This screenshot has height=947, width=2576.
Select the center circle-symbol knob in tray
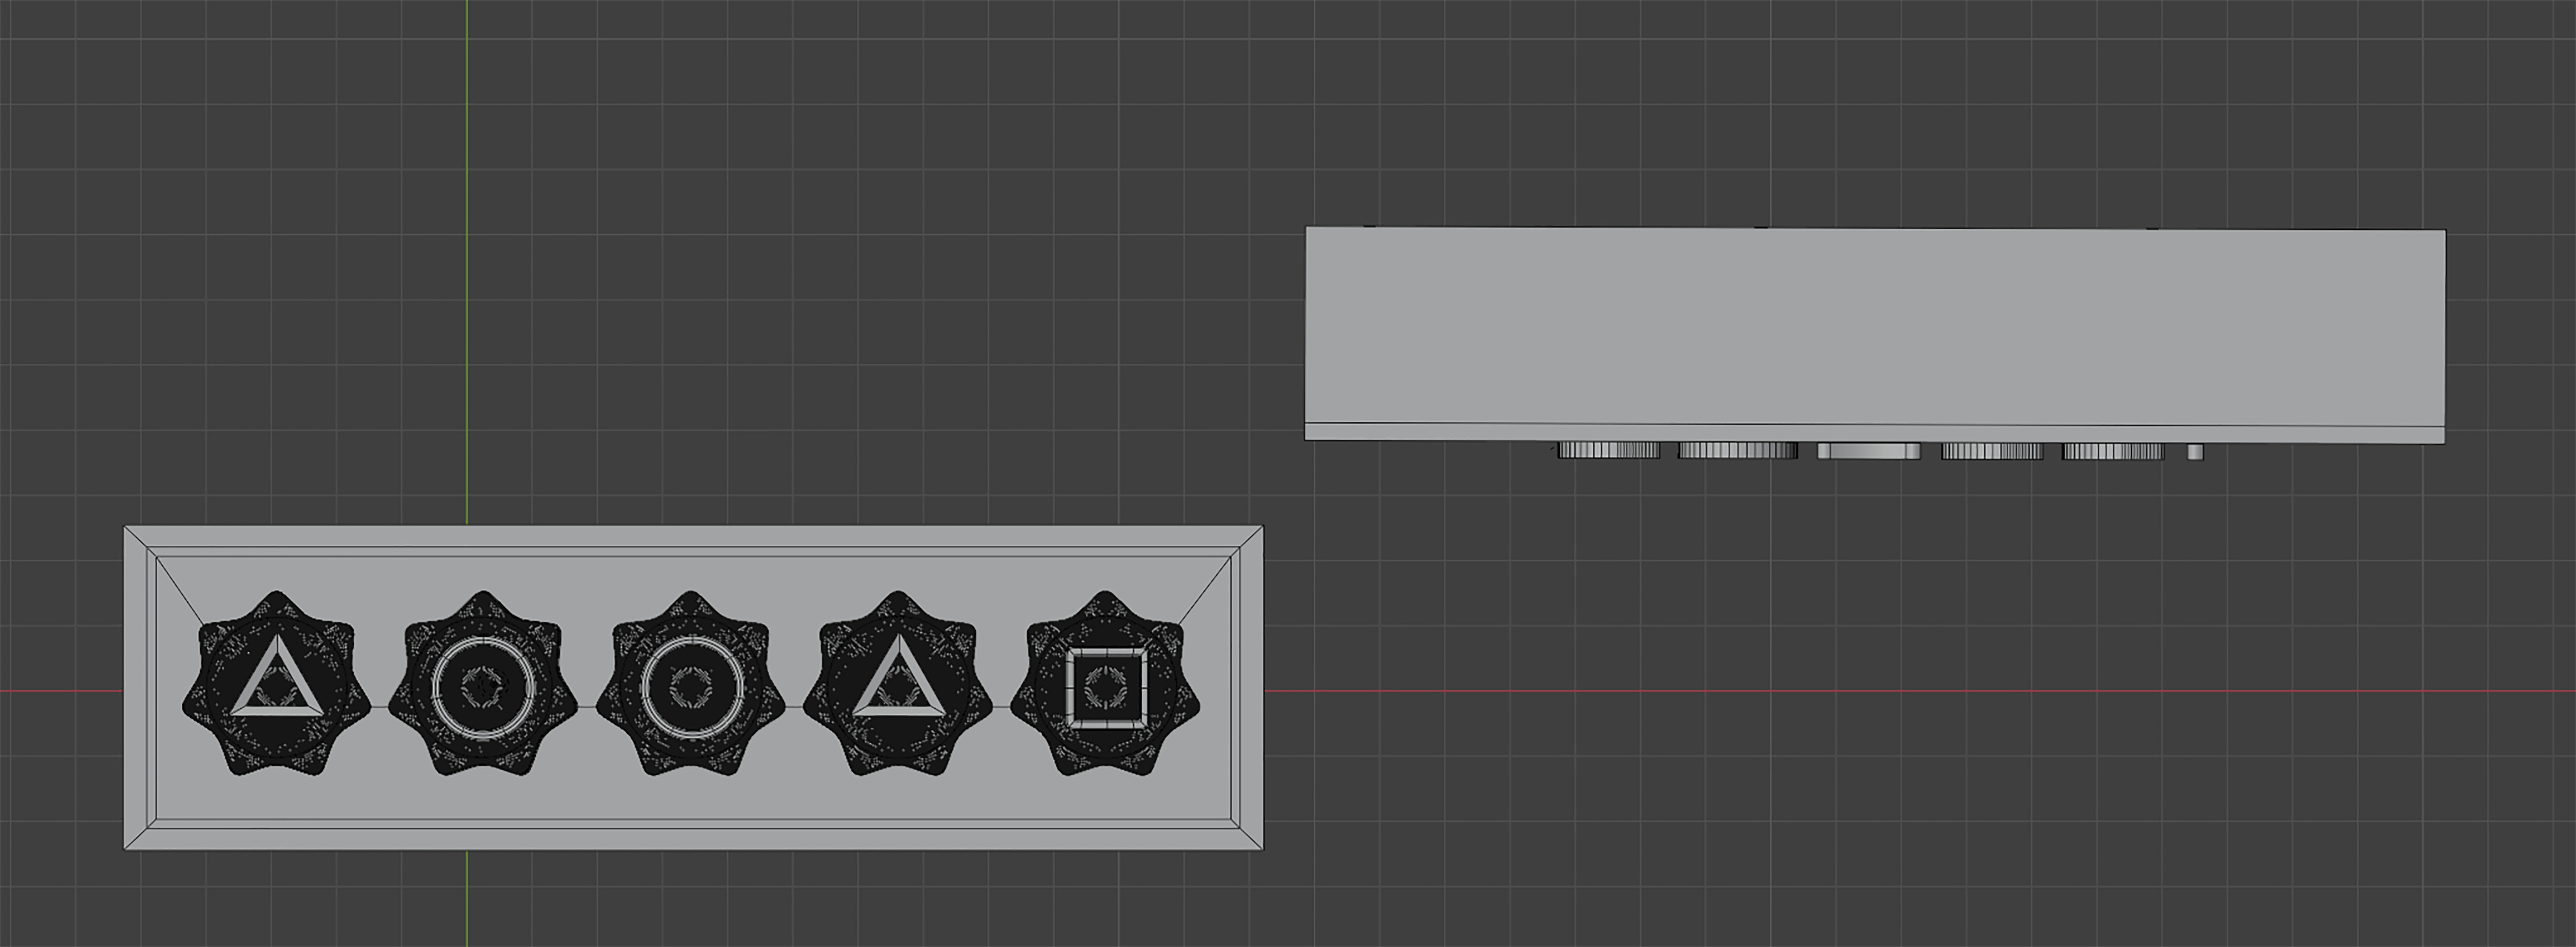pyautogui.click(x=691, y=684)
